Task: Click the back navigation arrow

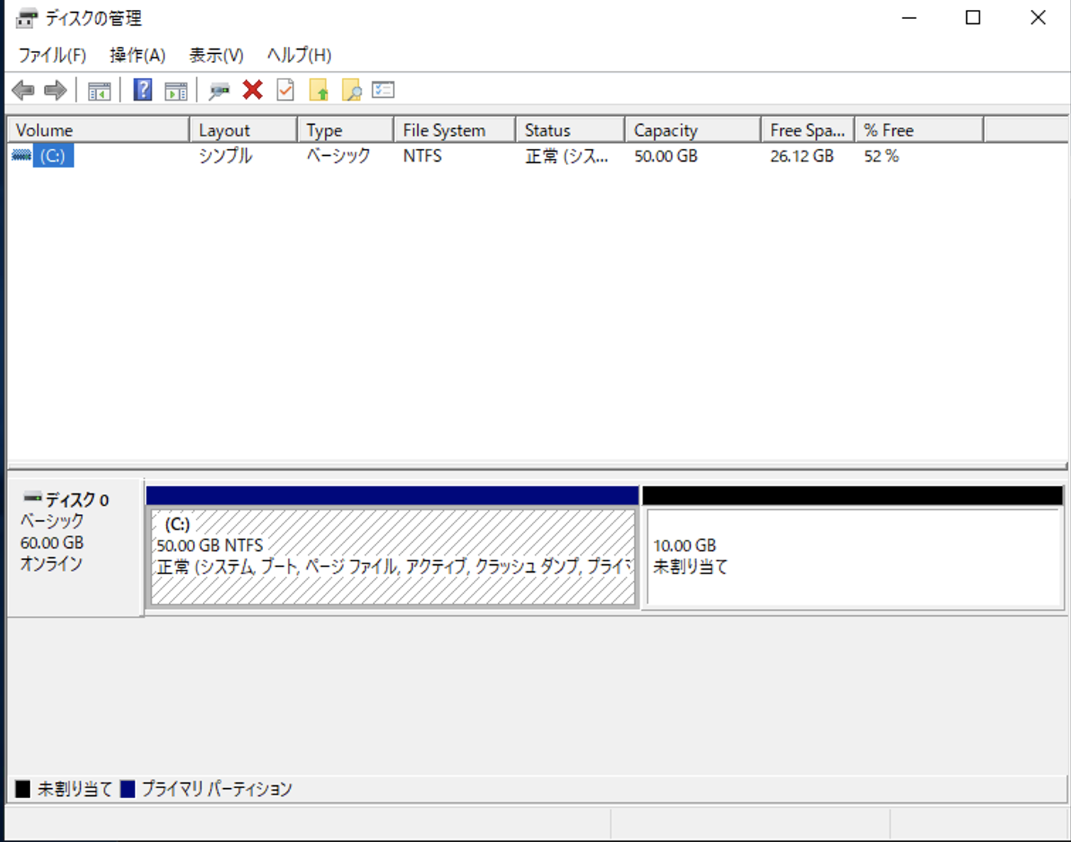Action: click(x=23, y=90)
